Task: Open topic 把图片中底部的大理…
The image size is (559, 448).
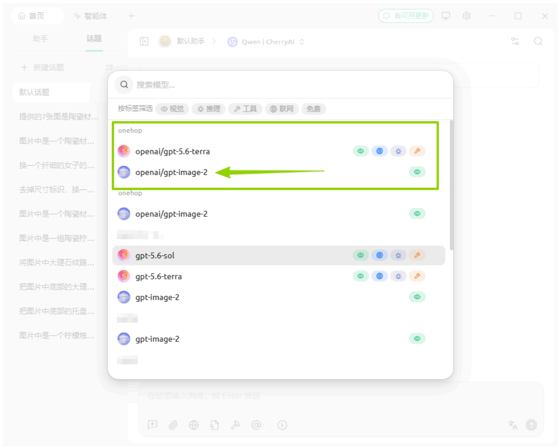Action: [x=57, y=287]
